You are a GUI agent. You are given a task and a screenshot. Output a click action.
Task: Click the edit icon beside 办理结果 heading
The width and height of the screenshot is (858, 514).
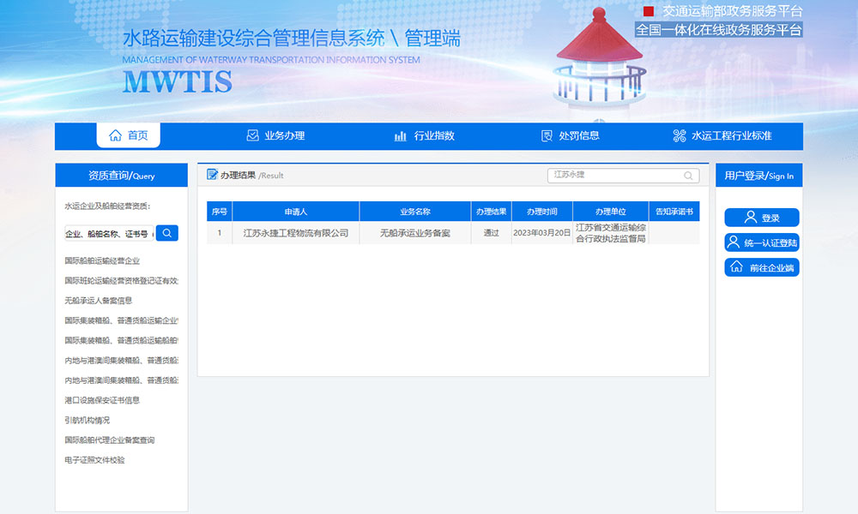(212, 175)
